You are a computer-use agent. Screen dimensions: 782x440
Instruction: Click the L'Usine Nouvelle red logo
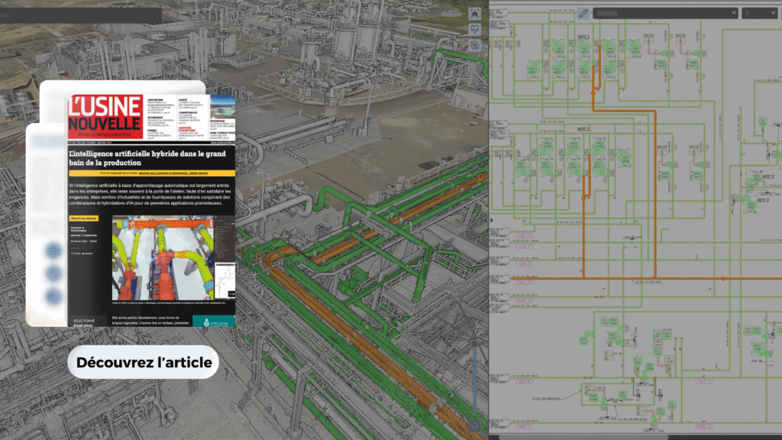[x=104, y=115]
